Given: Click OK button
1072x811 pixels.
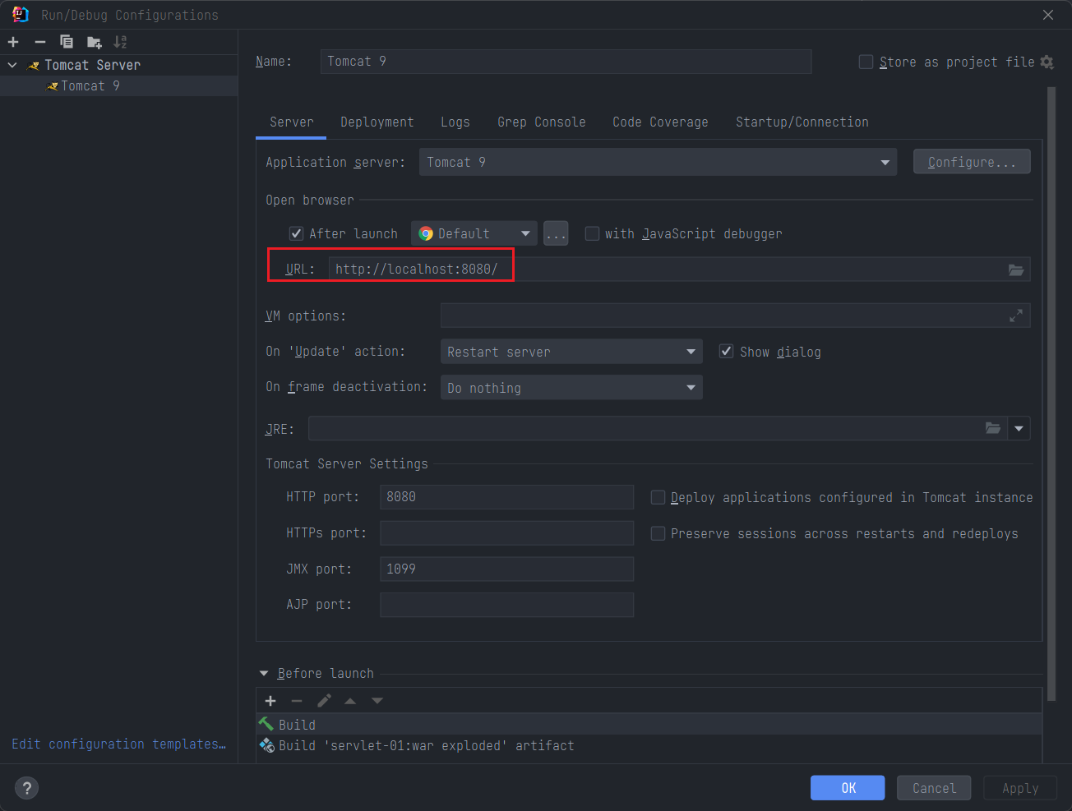Looking at the screenshot, I should click(848, 788).
